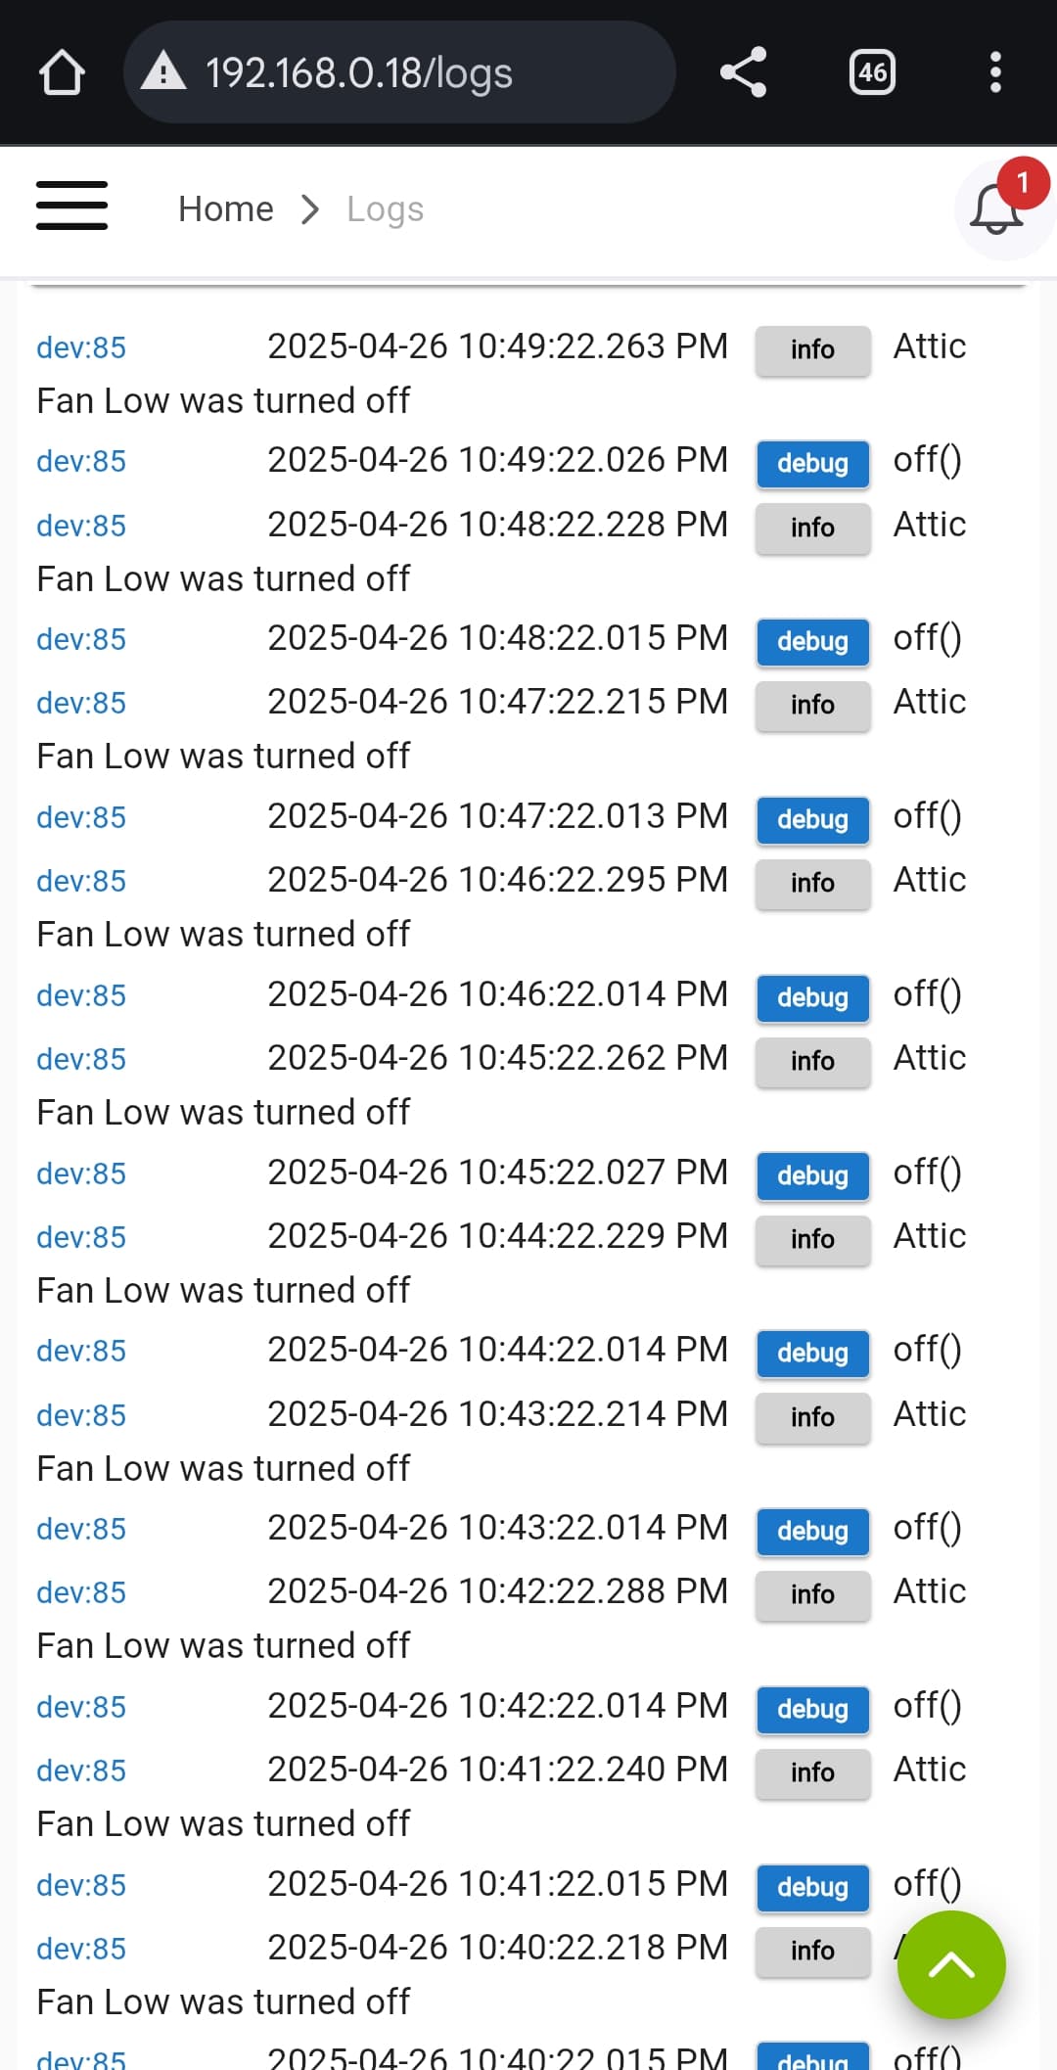1057x2070 pixels.
Task: Tap the not-secure warning triangle icon
Action: pos(163,71)
